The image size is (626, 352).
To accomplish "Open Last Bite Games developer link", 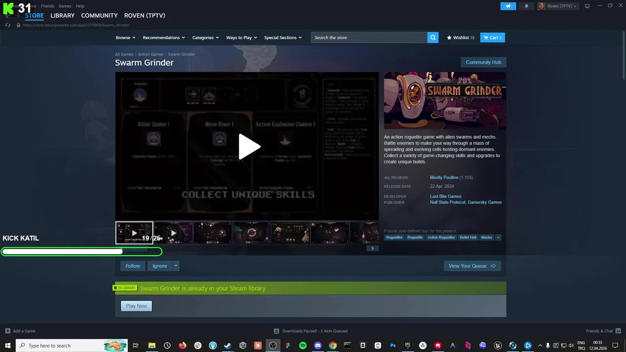I will point(446,197).
